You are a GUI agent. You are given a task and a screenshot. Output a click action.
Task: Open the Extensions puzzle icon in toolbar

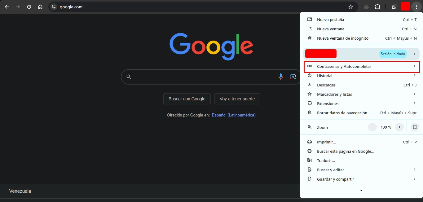[377, 7]
